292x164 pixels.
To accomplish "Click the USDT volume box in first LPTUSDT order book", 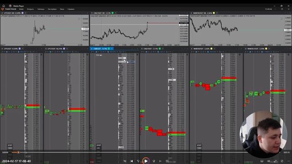I will 10,147.
